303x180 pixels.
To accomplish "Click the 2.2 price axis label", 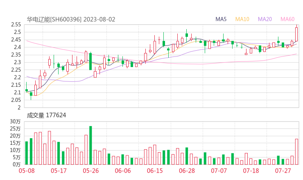I will (17, 77).
